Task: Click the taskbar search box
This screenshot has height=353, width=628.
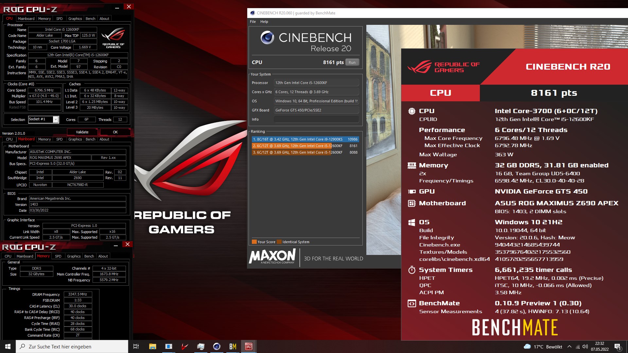Action: (x=72, y=346)
